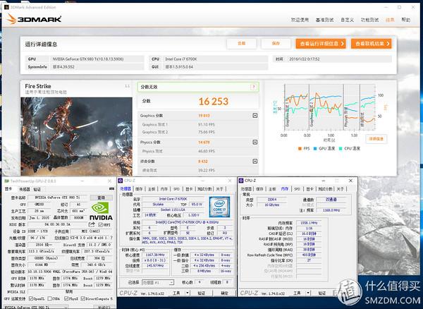This screenshot has width=423, height=309.
Task: Open the 功能测试 menu in 3DMark
Action: 369,20
